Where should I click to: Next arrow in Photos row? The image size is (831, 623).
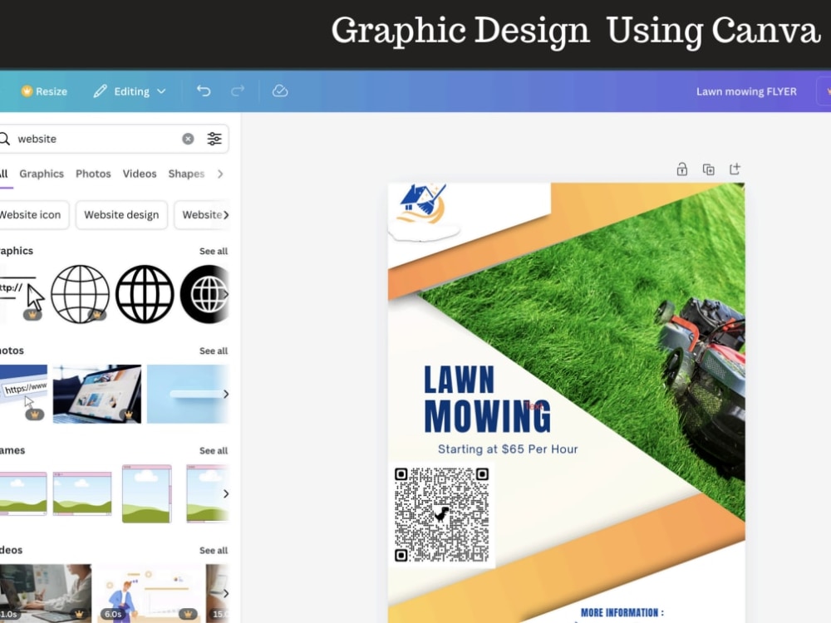tap(226, 394)
